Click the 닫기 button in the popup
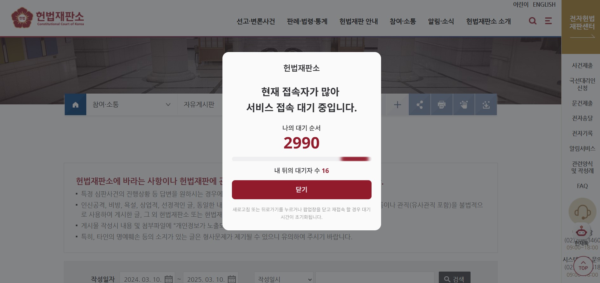This screenshot has width=600, height=283. click(x=301, y=190)
